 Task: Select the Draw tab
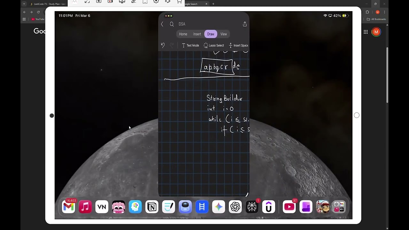211,34
